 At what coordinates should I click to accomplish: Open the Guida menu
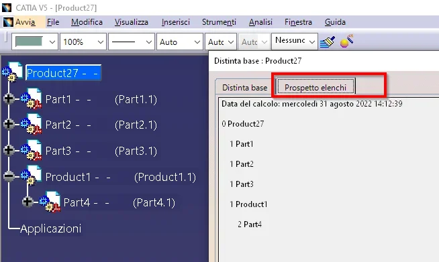point(335,22)
